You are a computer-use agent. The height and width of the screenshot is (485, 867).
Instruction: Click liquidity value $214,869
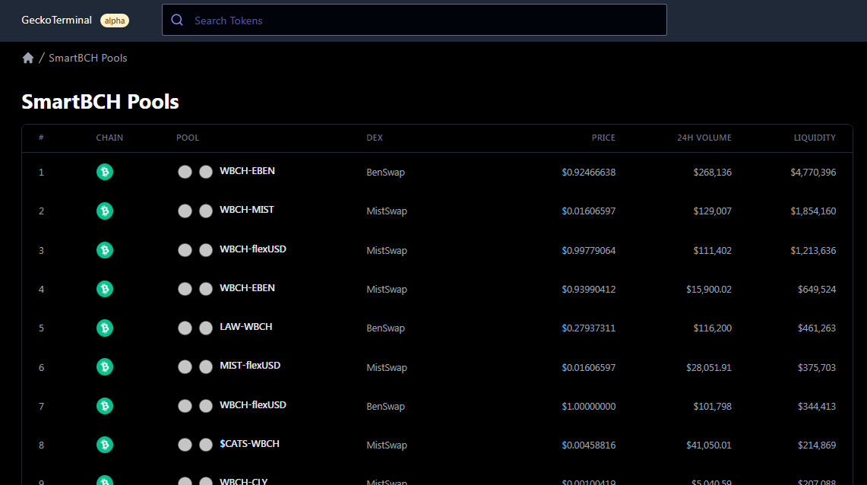pyautogui.click(x=817, y=445)
